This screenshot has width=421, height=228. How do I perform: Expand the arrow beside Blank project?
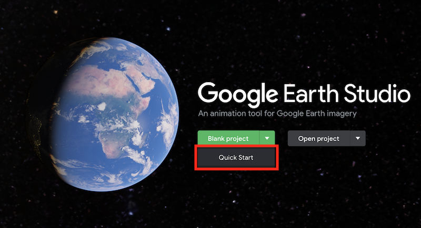(x=267, y=138)
